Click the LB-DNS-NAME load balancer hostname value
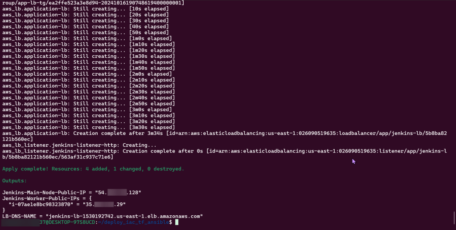This screenshot has width=456, height=230. [x=126, y=216]
